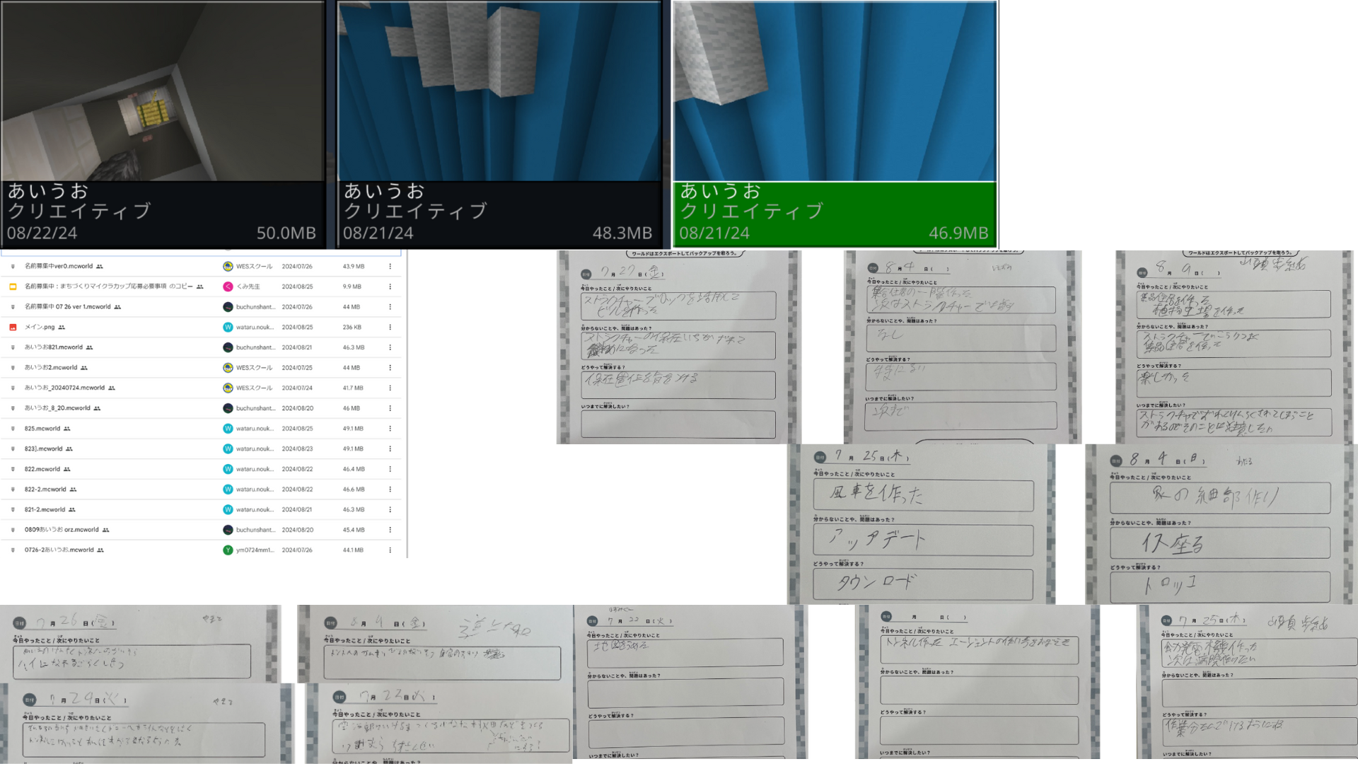Open more options for メイン.png
Image resolution: width=1358 pixels, height=764 pixels.
tap(390, 328)
